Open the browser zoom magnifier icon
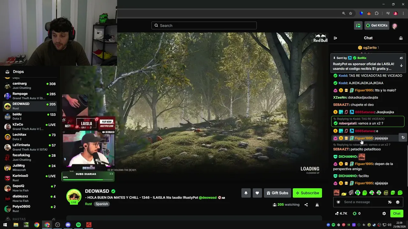This screenshot has height=229, width=408. (x=344, y=13)
